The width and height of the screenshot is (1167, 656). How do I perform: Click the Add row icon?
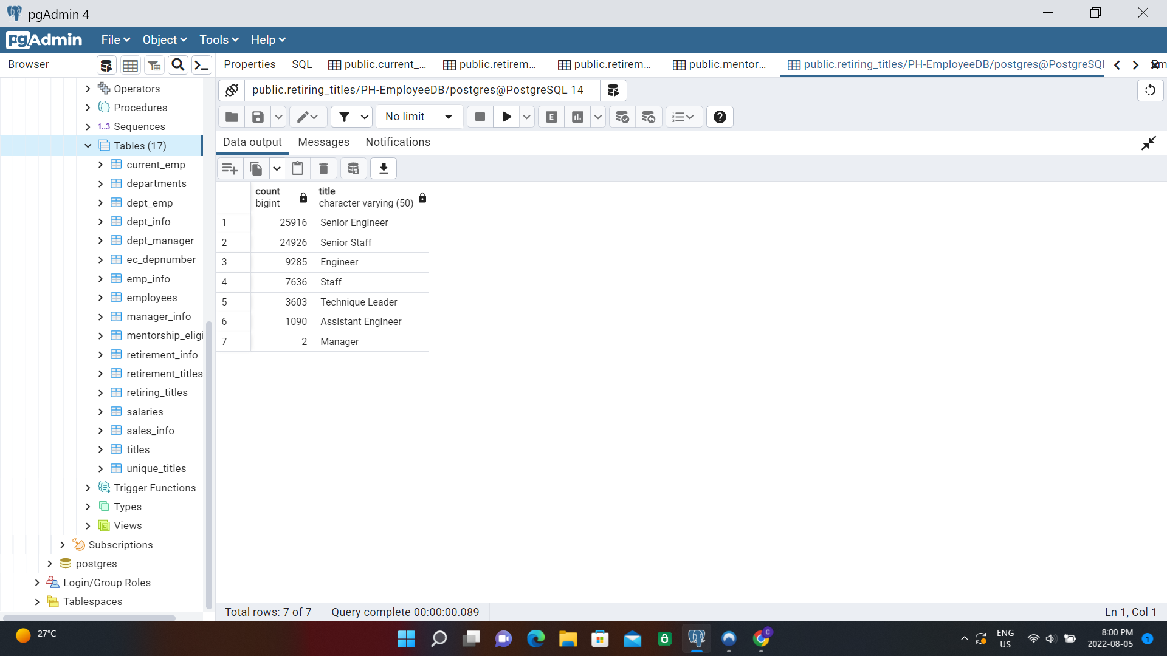click(x=230, y=168)
